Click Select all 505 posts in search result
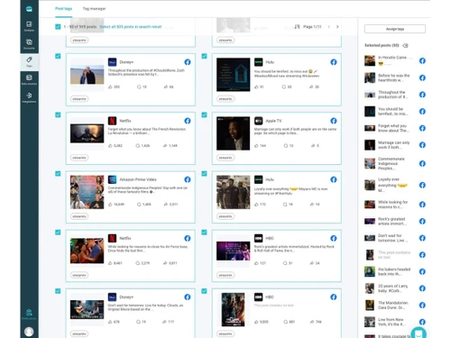451x338 pixels. [x=131, y=27]
